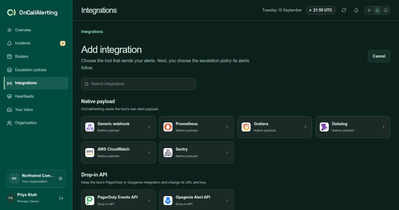Click the Your inbox tray icon

pos(10,110)
